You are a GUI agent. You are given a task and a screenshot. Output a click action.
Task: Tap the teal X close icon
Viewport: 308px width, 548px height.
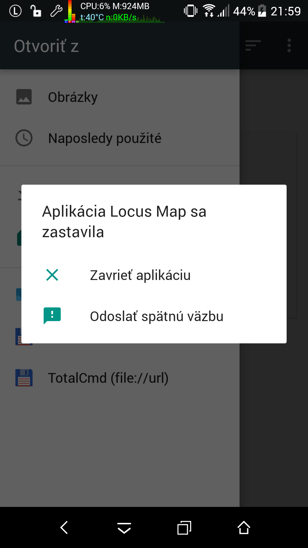point(52,275)
